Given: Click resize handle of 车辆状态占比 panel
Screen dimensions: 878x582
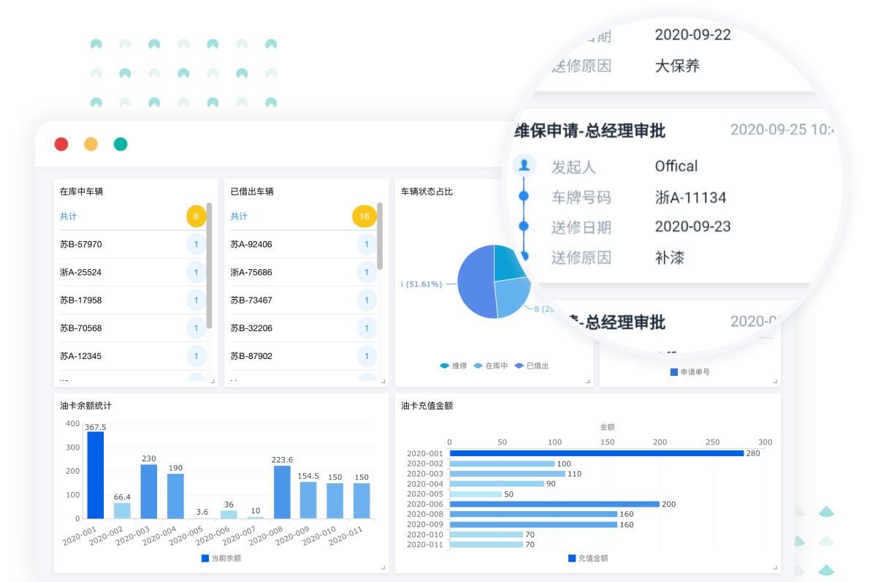Looking at the screenshot, I should coord(588,382).
